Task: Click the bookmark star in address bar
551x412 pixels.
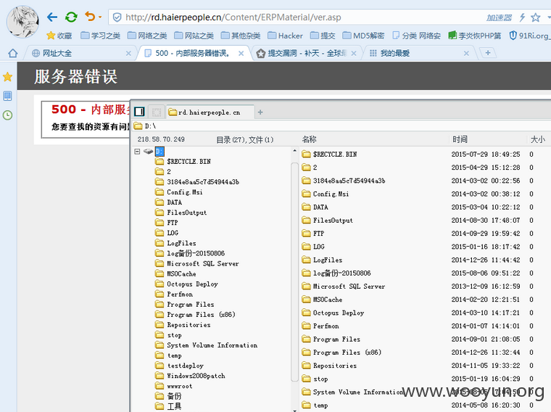Action: [536, 17]
